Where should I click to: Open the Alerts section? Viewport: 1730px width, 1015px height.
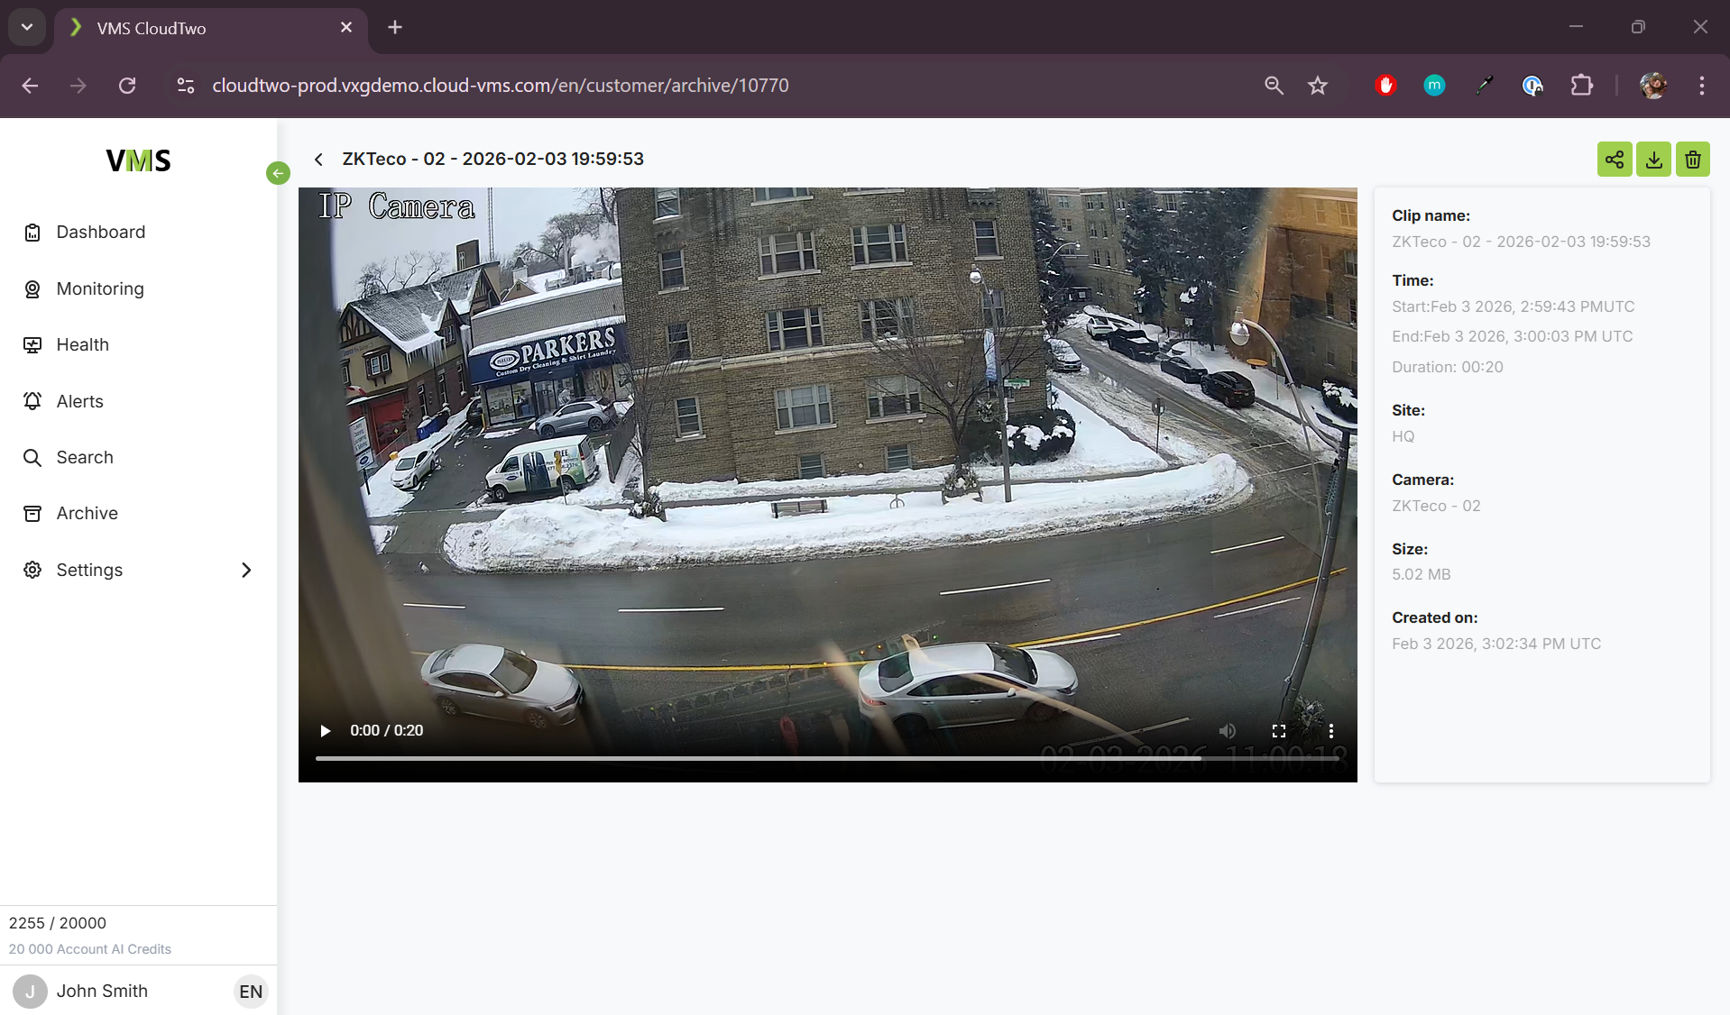79,401
